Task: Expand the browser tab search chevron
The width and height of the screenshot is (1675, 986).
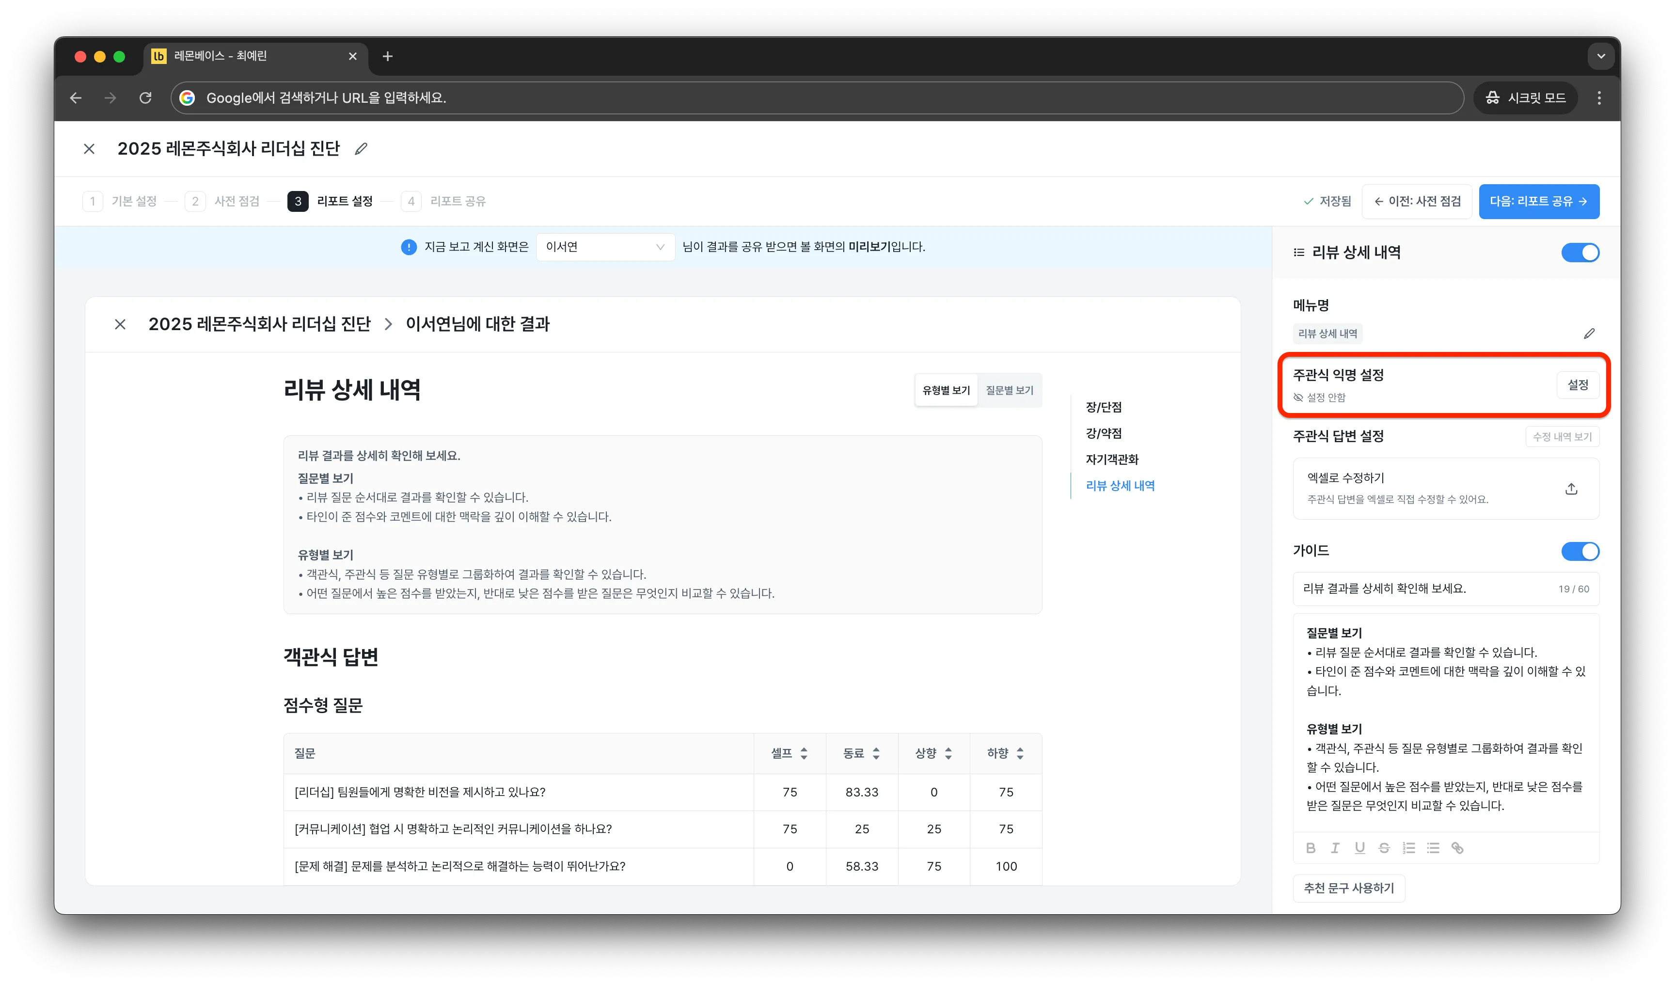Action: pos(1600,57)
